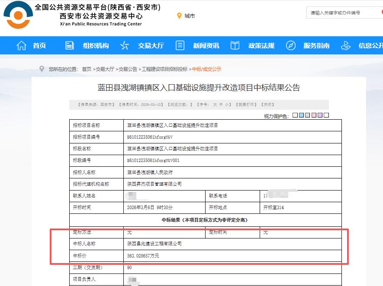383x286 pixels.
Task: Click the 服务指南 compass icon
Action: 291,45
